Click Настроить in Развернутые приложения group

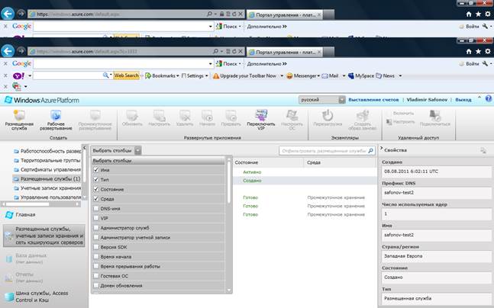[159, 118]
